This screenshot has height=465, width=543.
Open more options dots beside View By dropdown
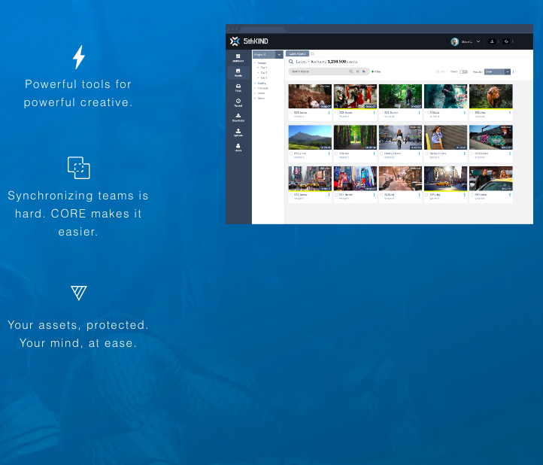click(x=513, y=71)
